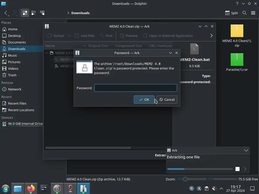Click MEMZ 4.0 Clean(1).zip file icon

[237, 31]
